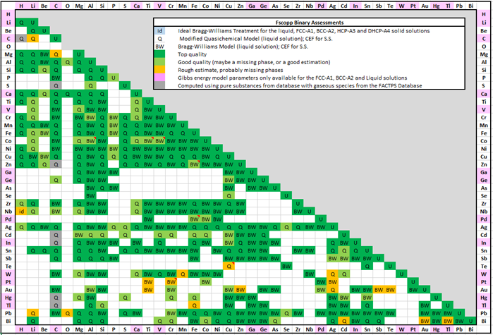Screen dimensions: 493x335
Task: Select the orange Q cell in Te row
Action: click(229, 266)
